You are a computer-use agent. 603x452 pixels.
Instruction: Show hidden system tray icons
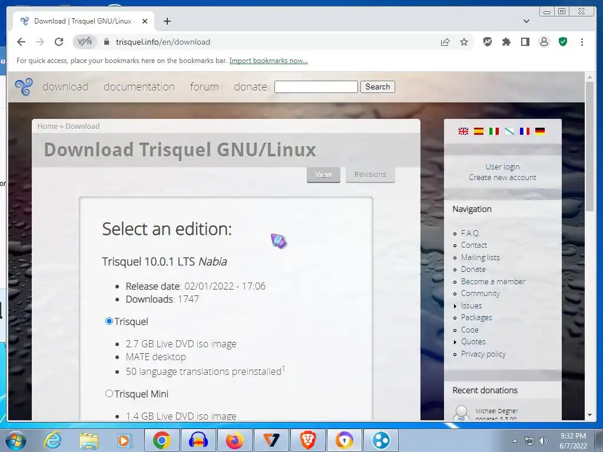tap(515, 441)
